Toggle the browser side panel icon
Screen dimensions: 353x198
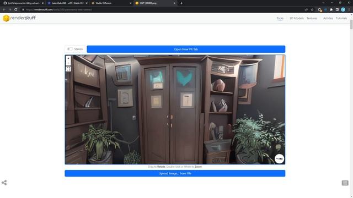(337, 10)
